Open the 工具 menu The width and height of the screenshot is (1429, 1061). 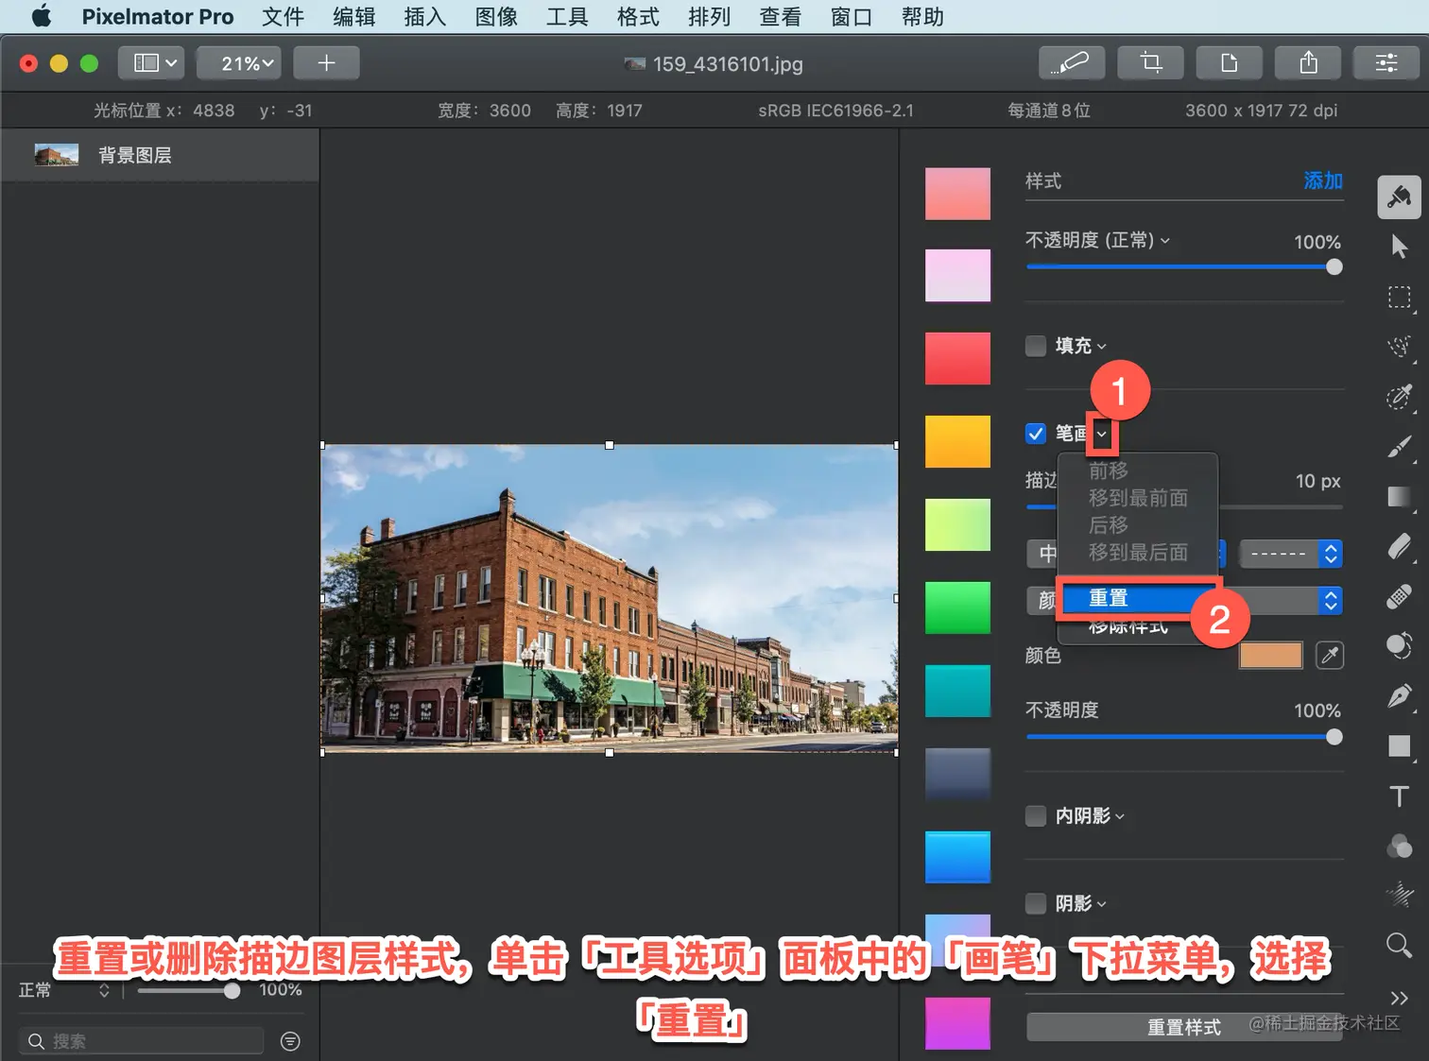[567, 17]
